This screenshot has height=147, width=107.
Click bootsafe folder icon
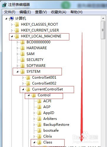[39, 131]
